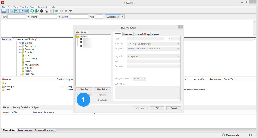
Task: Click the My Sites folder icon
Action: click(77, 37)
